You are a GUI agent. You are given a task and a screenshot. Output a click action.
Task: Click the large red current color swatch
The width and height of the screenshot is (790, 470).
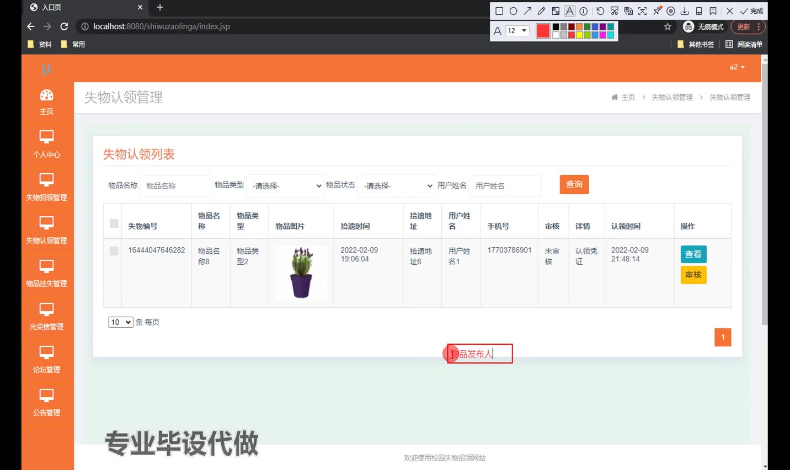(x=543, y=31)
